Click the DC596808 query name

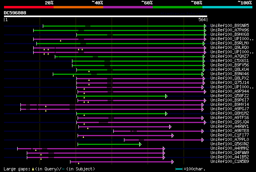point(15,13)
